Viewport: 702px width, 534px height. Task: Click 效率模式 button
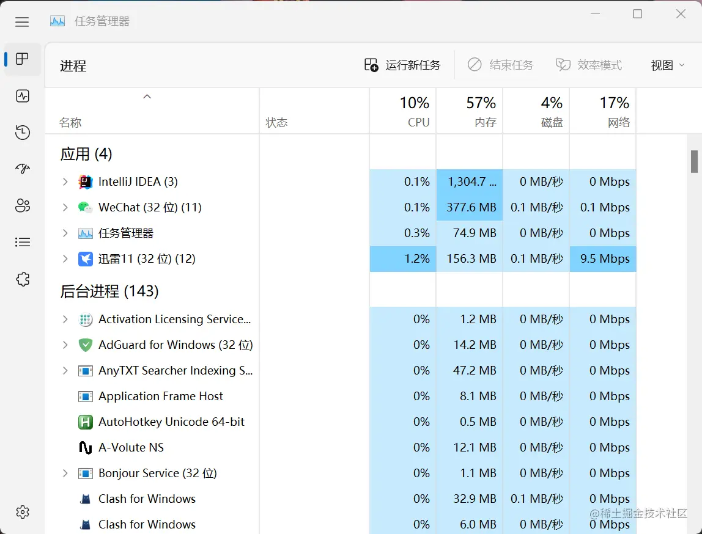pos(589,65)
